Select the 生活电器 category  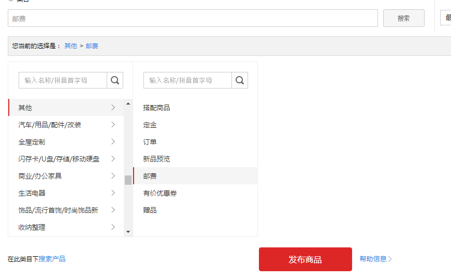[x=32, y=193]
